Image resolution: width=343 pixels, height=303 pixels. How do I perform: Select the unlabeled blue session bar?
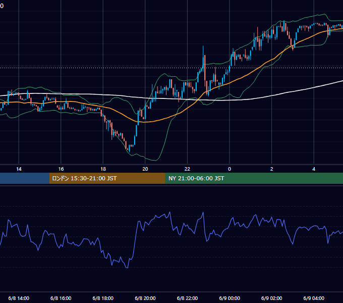click(x=25, y=178)
